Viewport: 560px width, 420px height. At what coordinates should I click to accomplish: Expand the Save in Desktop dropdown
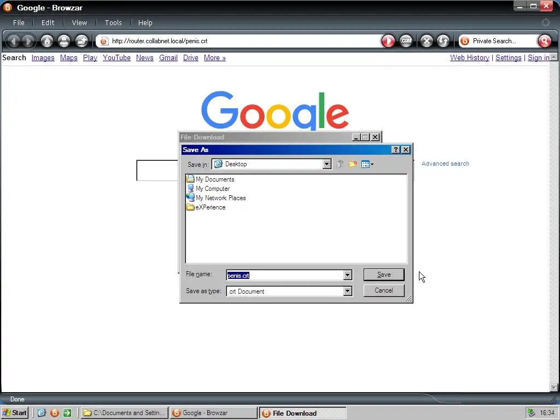(x=326, y=164)
